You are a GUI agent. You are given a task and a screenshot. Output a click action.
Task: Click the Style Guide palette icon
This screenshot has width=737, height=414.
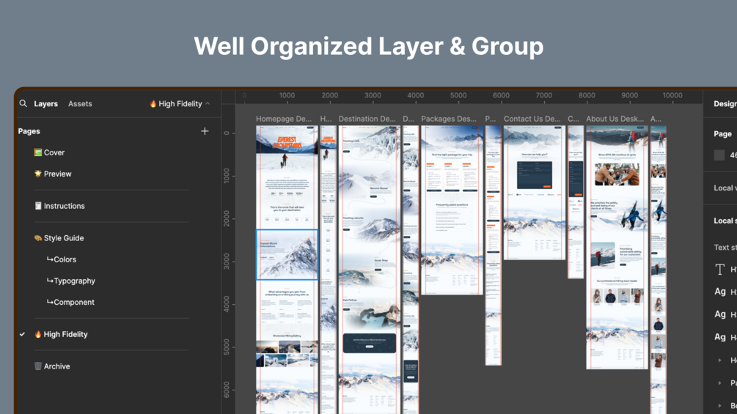37,238
